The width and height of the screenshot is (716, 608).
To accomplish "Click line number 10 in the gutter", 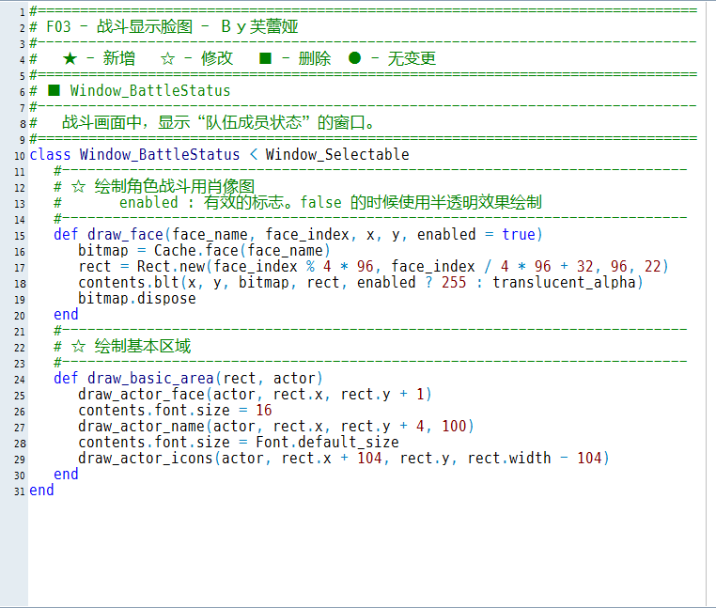I will point(19,156).
